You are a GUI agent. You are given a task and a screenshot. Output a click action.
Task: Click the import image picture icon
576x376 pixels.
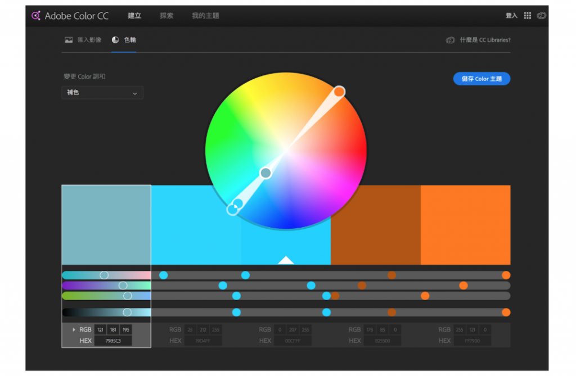tap(69, 40)
